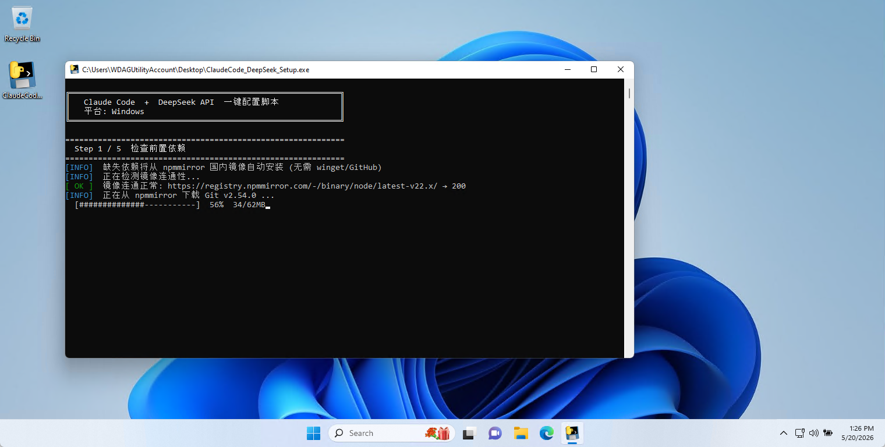This screenshot has width=885, height=447.
Task: Open the network status tray icon
Action: (800, 433)
